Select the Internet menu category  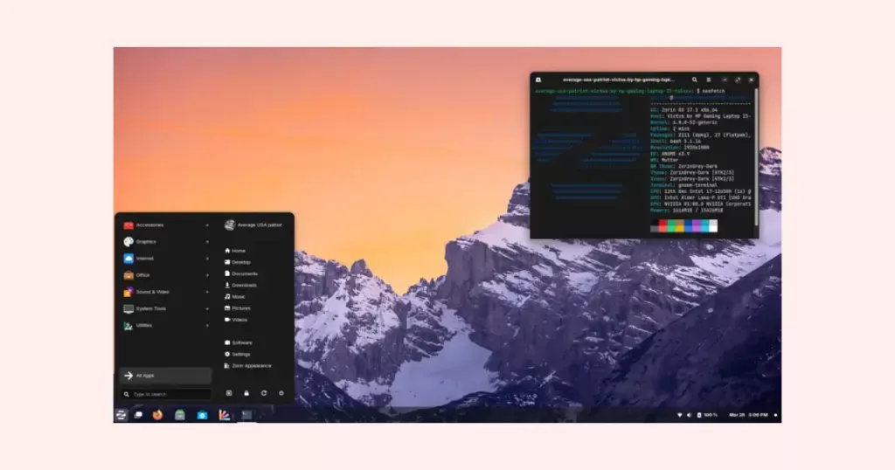(165, 259)
